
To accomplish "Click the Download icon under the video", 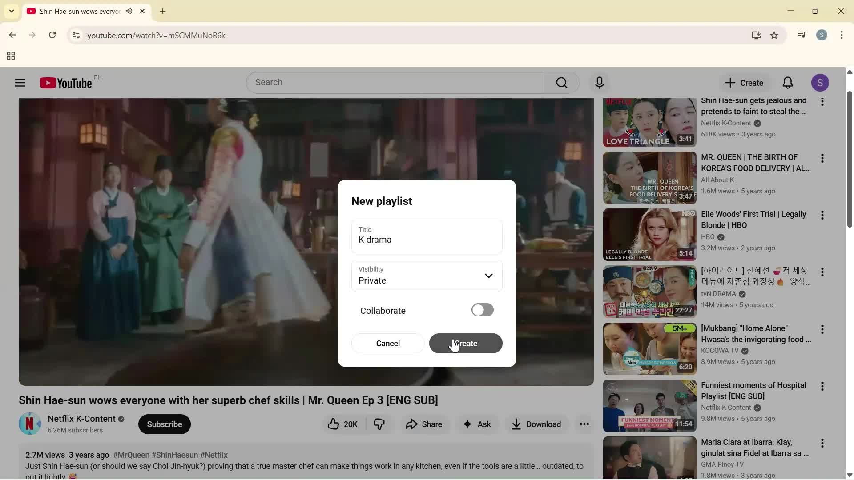I will coord(516,424).
